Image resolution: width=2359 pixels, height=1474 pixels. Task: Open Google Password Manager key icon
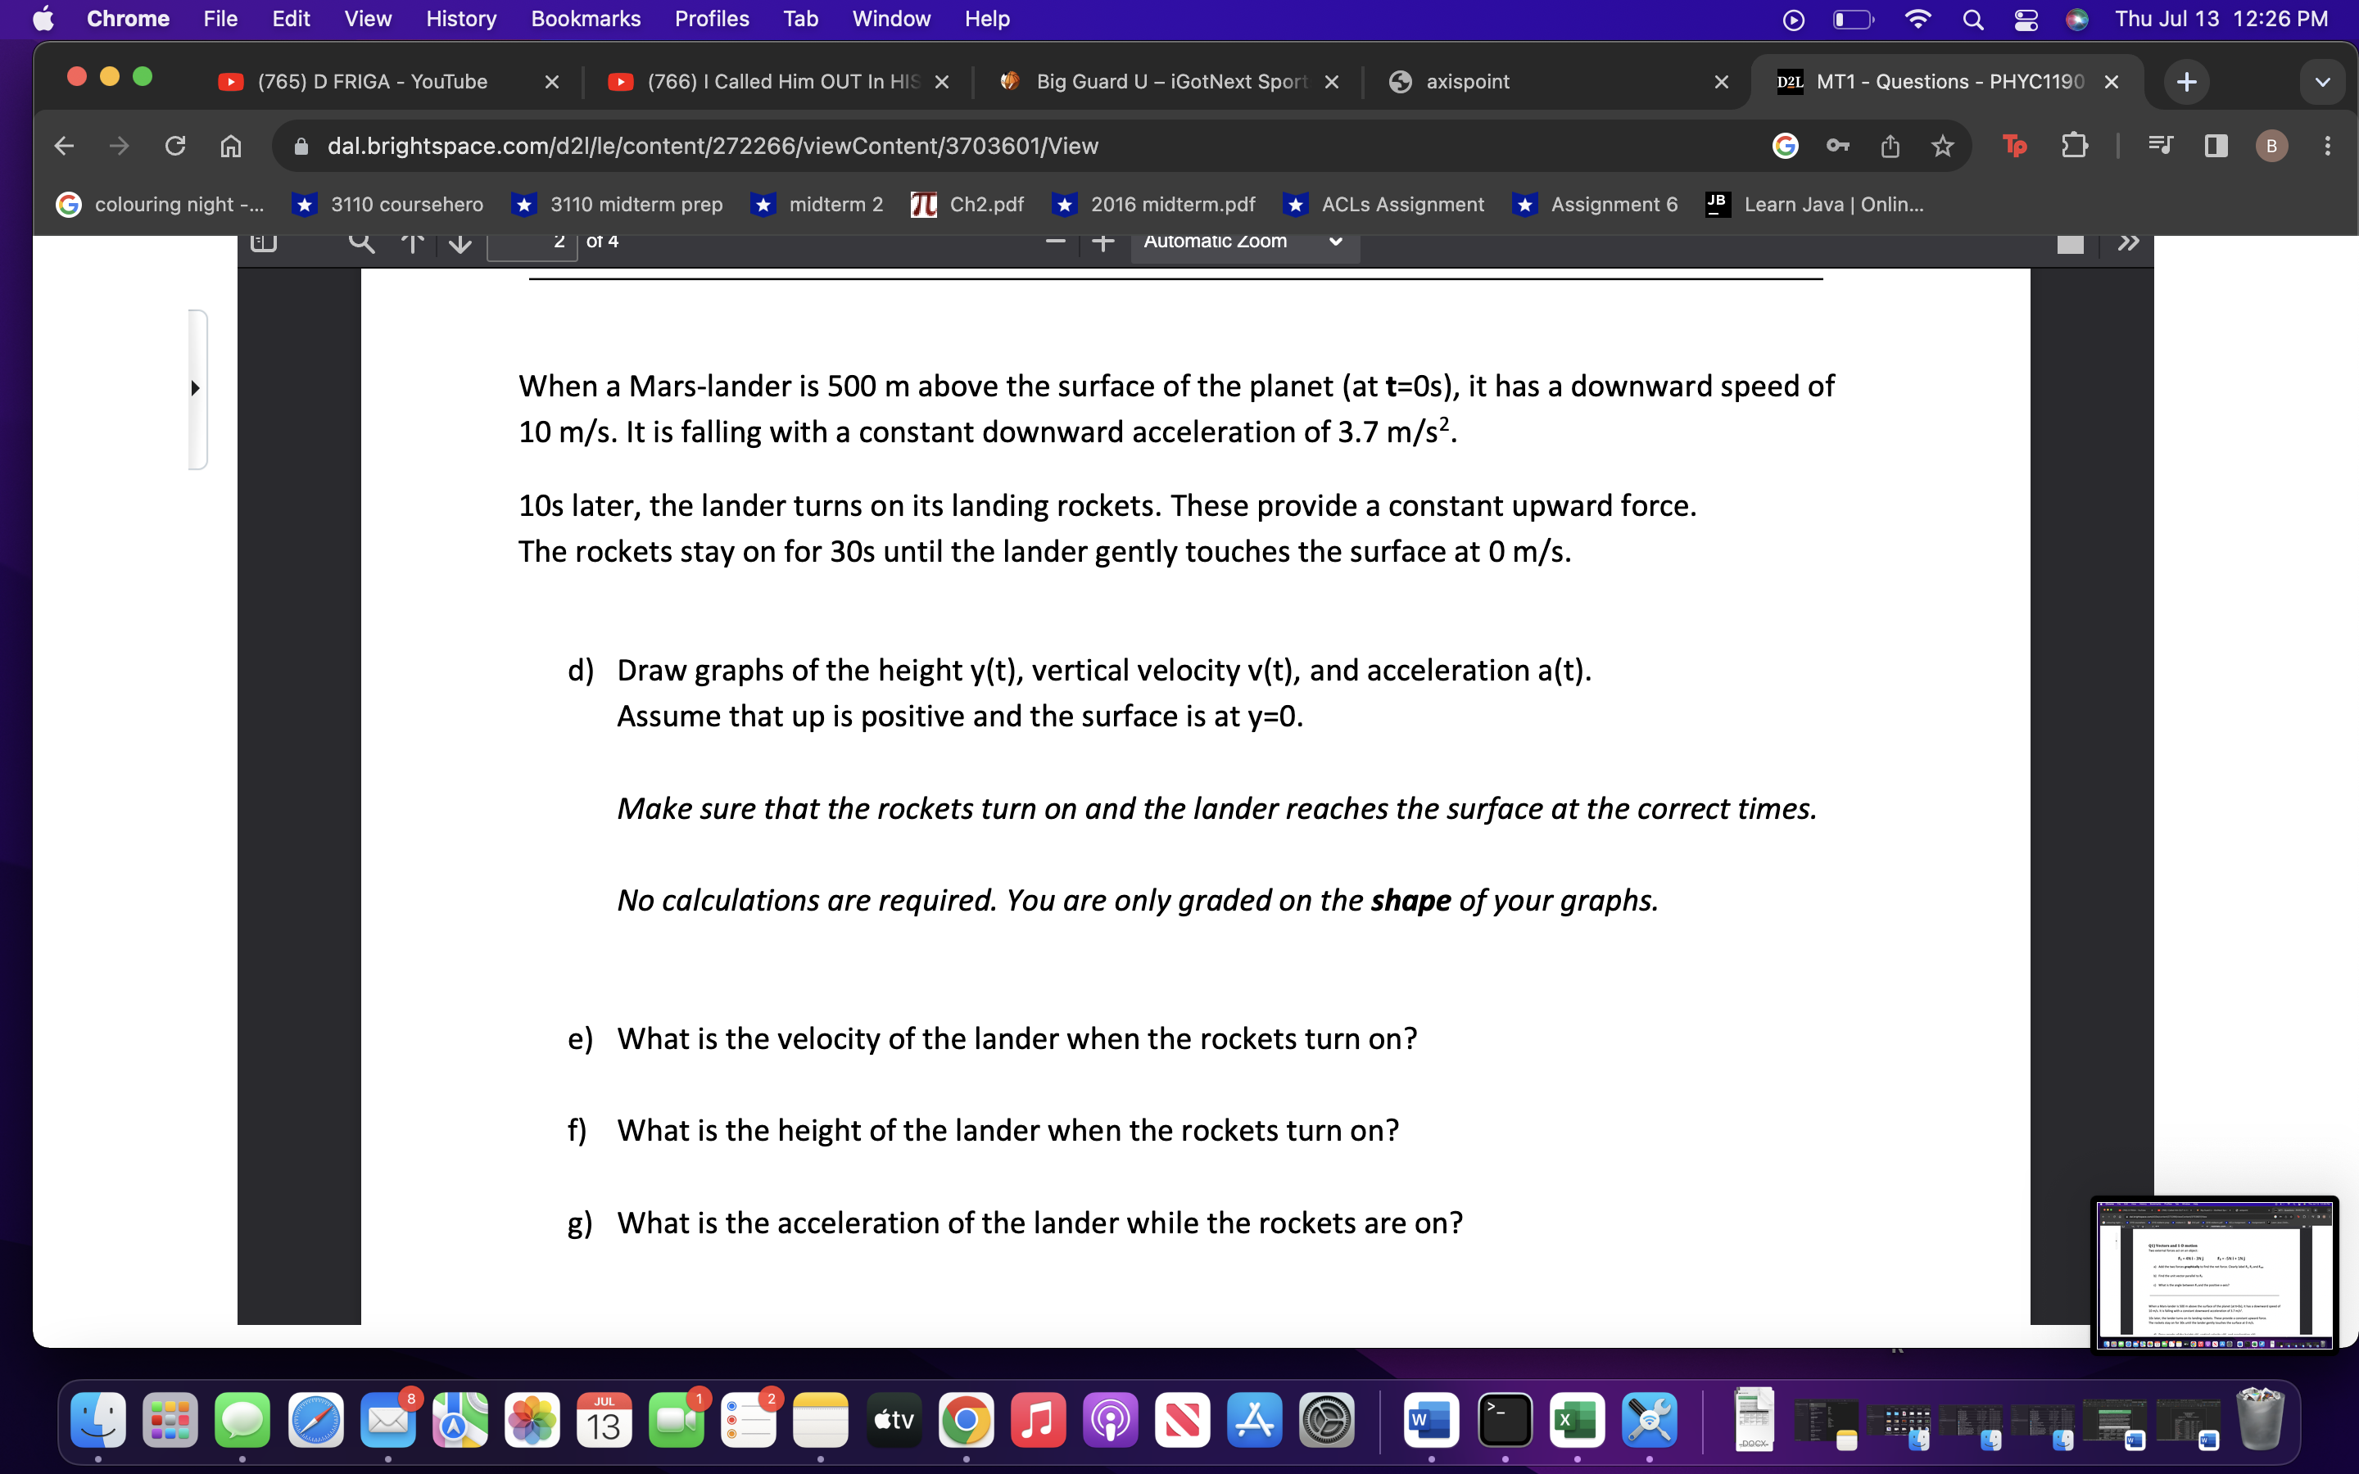[x=1837, y=145]
